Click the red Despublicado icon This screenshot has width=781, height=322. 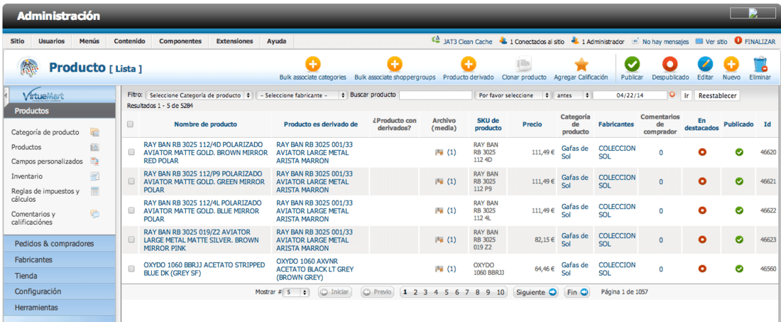click(x=670, y=64)
